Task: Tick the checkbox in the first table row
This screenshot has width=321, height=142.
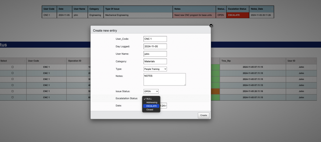Action: point(13,67)
